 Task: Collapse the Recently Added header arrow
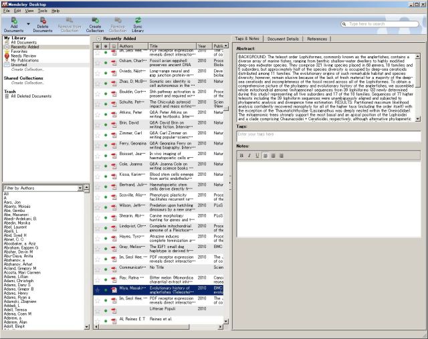(98, 39)
